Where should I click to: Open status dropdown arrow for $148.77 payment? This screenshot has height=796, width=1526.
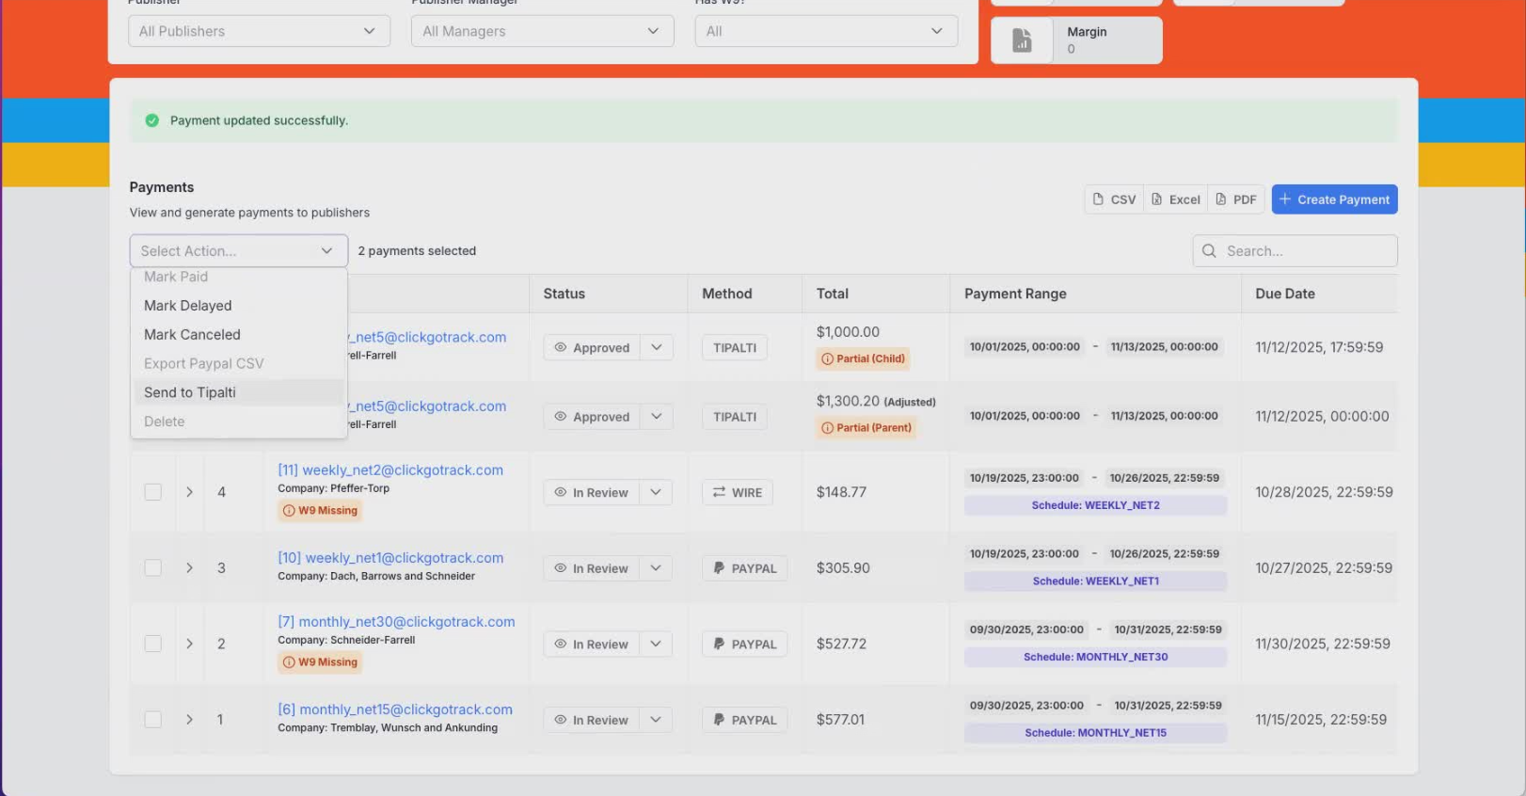[656, 492]
